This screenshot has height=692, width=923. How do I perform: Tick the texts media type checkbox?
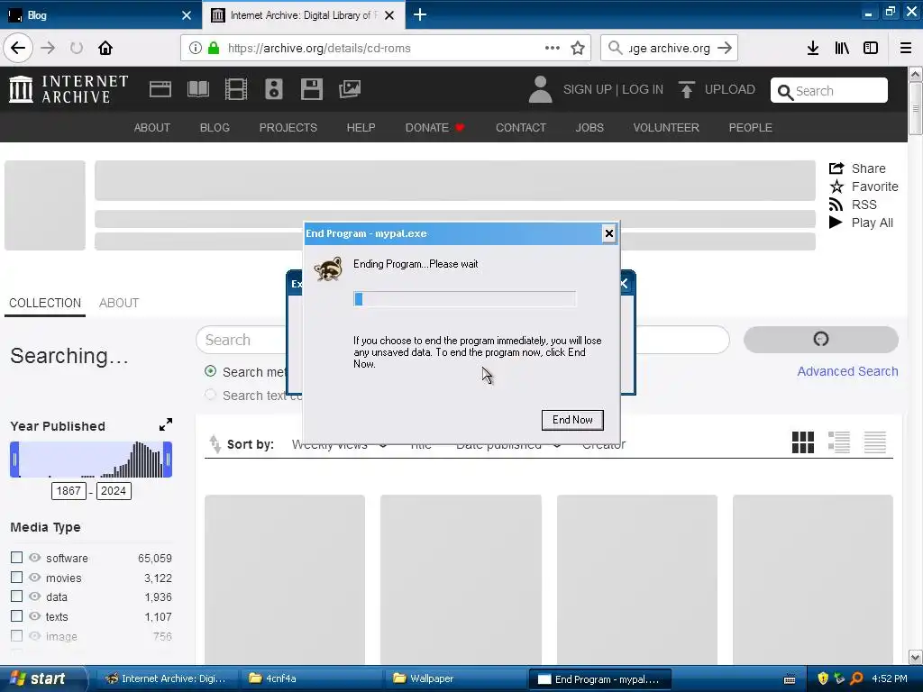(x=16, y=616)
